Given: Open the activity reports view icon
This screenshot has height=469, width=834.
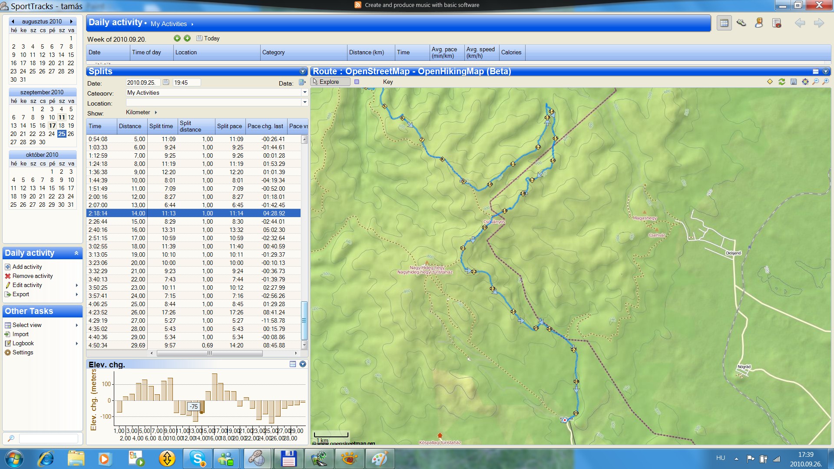Looking at the screenshot, I should (777, 23).
